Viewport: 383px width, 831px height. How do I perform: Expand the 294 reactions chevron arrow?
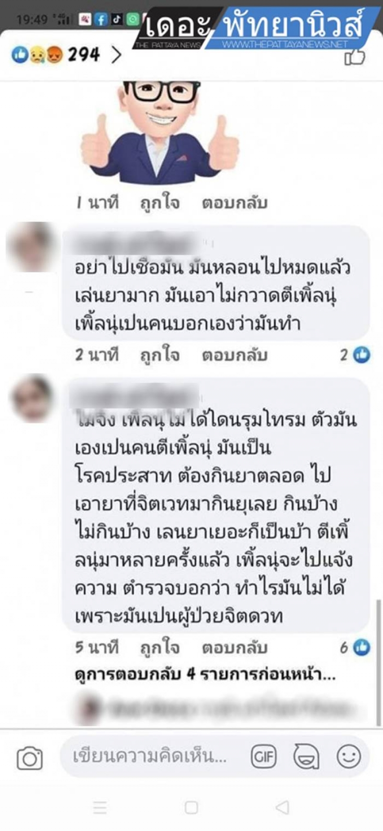point(116,55)
